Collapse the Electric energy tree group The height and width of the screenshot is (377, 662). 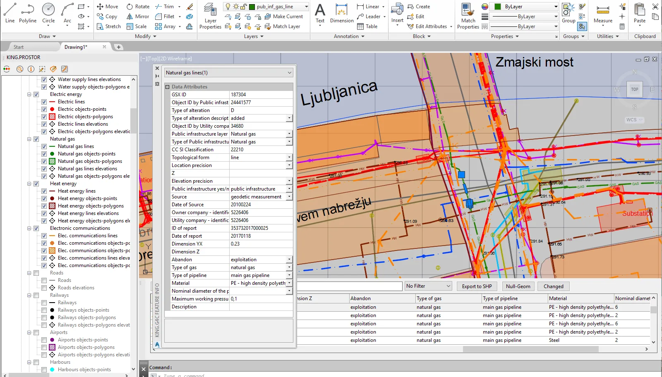coord(29,94)
